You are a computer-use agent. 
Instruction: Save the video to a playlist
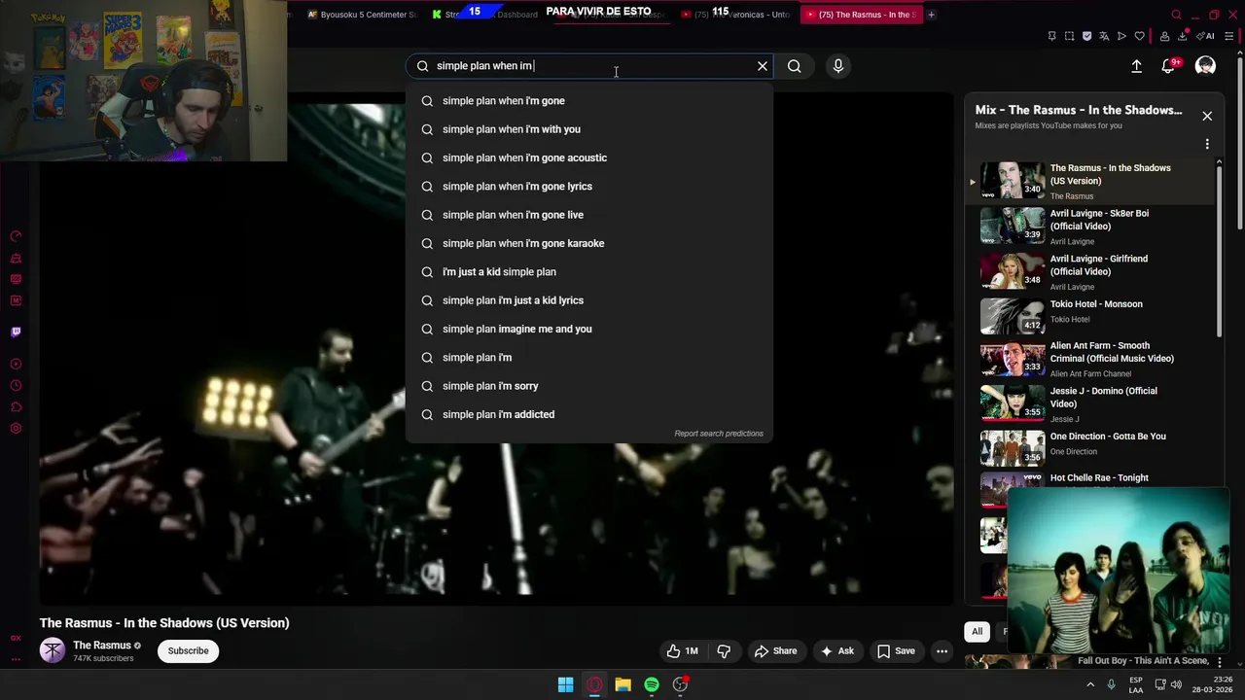pyautogui.click(x=896, y=651)
